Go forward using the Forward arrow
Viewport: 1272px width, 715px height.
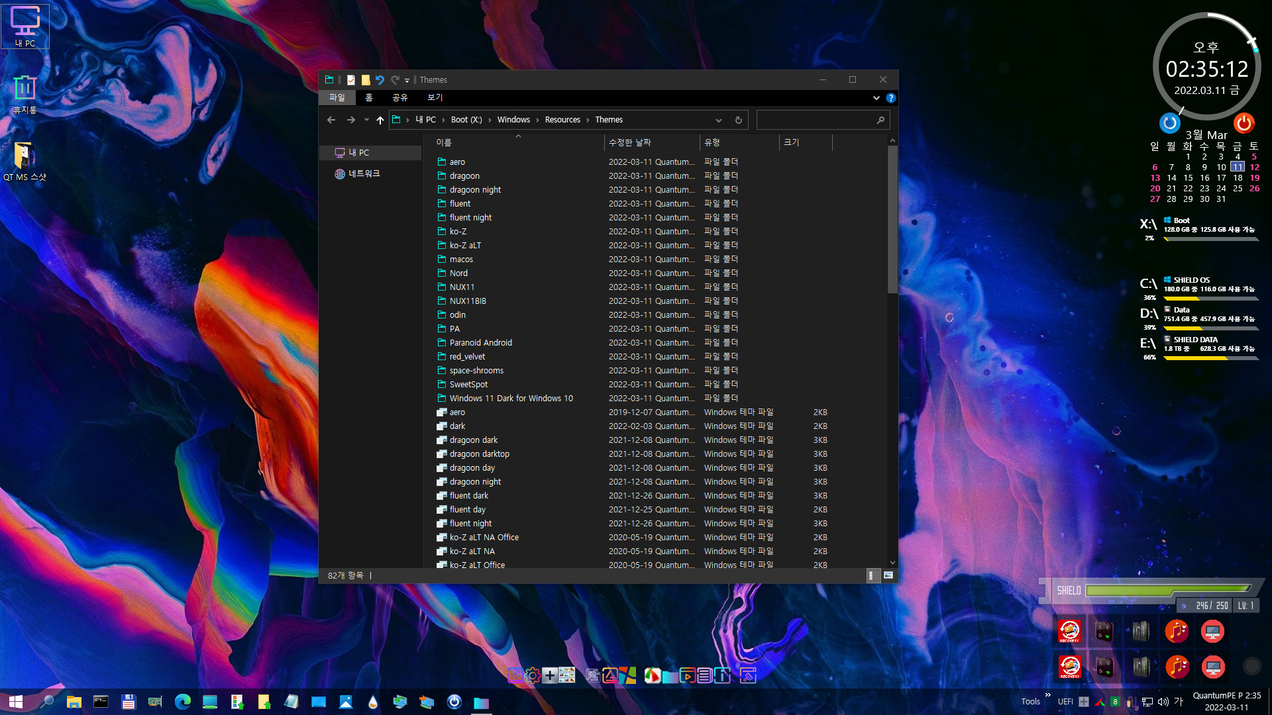350,120
